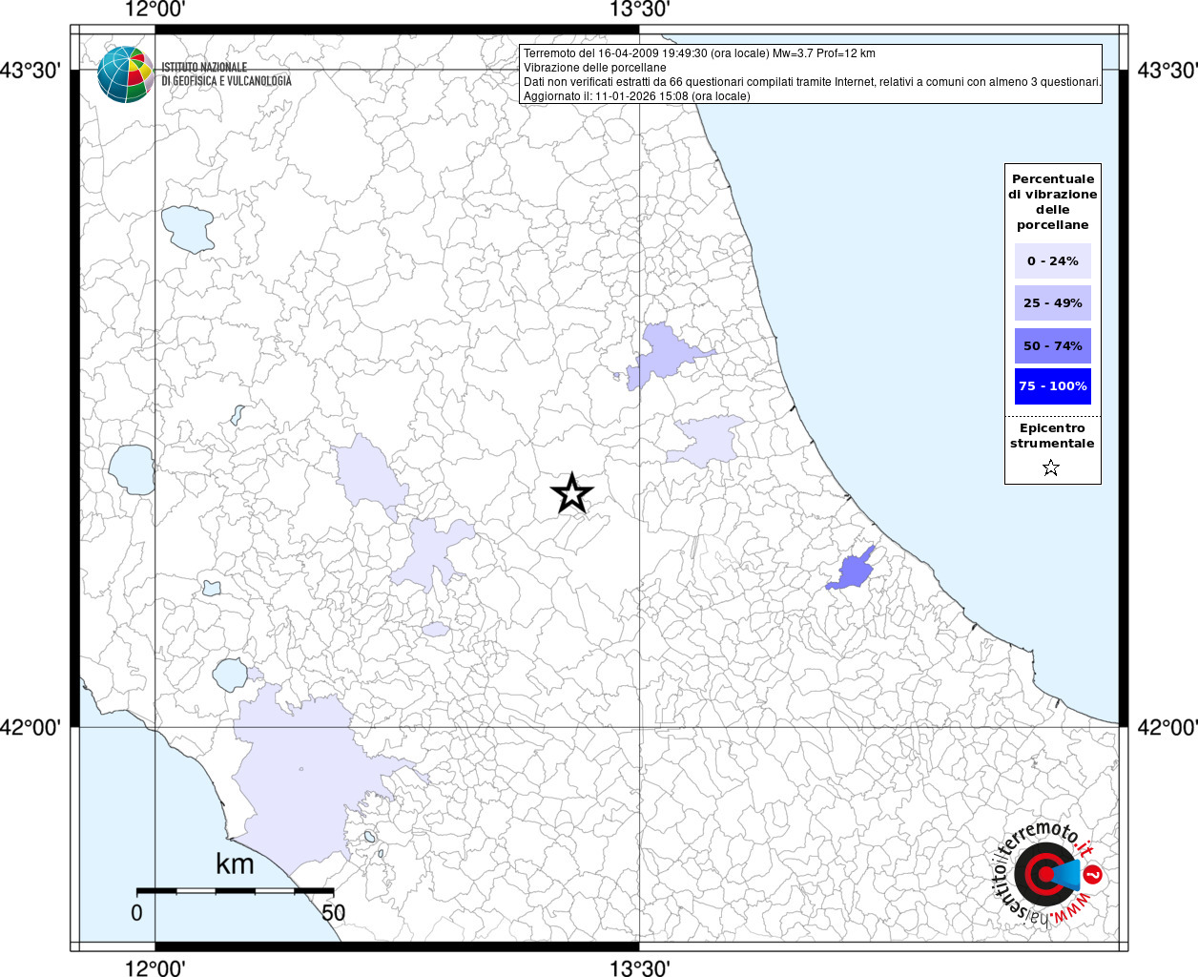The width and height of the screenshot is (1198, 977).
Task: Pick the 25 - 49% legend swatch
Action: coord(1052,303)
